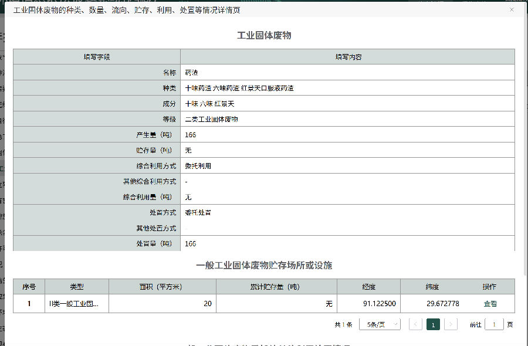This screenshot has height=346, width=528.
Task: Click the 委托利用 utilization method value
Action: click(198, 166)
